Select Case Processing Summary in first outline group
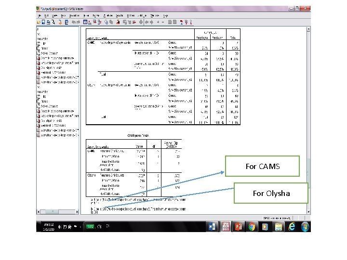Viewport: 347px width, 260px height. point(57,58)
